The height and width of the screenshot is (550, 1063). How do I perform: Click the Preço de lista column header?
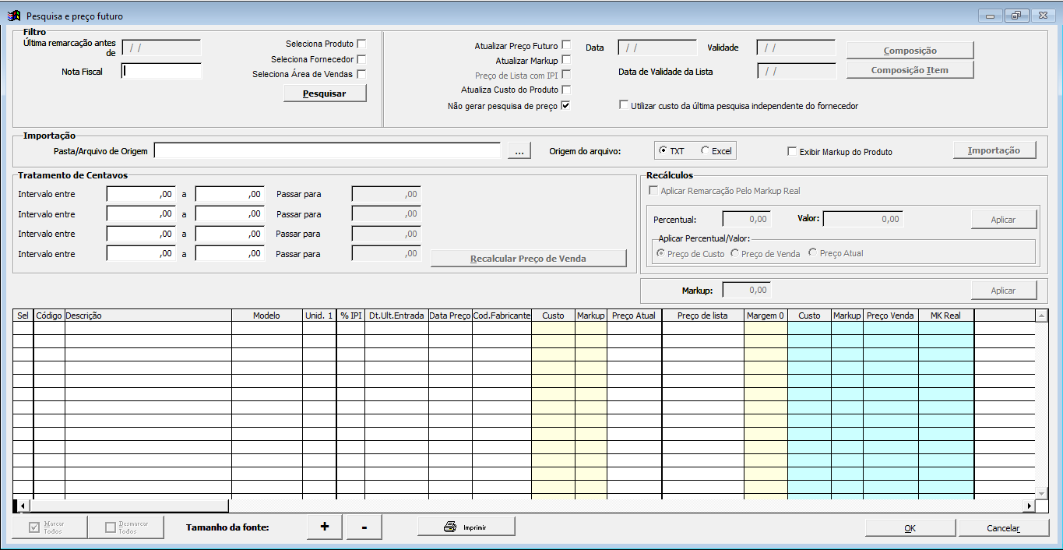[x=702, y=316]
